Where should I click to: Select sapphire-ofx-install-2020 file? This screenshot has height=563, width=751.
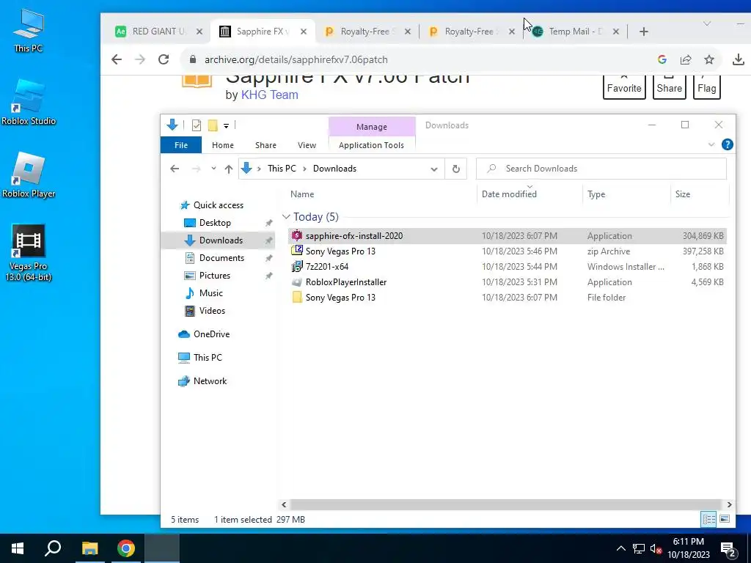pos(508,236)
